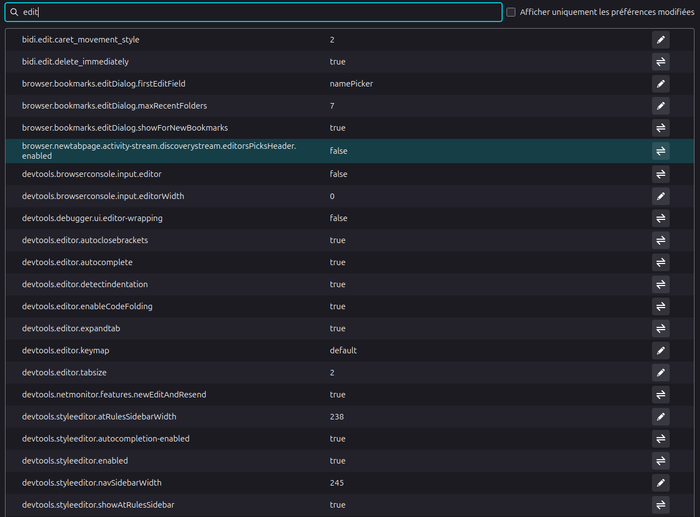Screen dimensions: 700x517
Task: Toggle devtools.browserconsole.input.editor value
Action: (660, 174)
